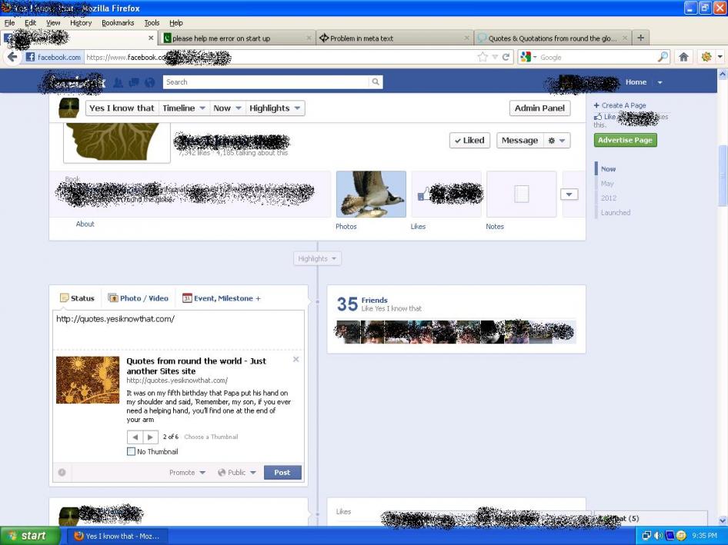728x545 pixels.
Task: Click the add-on icon beside home button
Action: tap(706, 57)
